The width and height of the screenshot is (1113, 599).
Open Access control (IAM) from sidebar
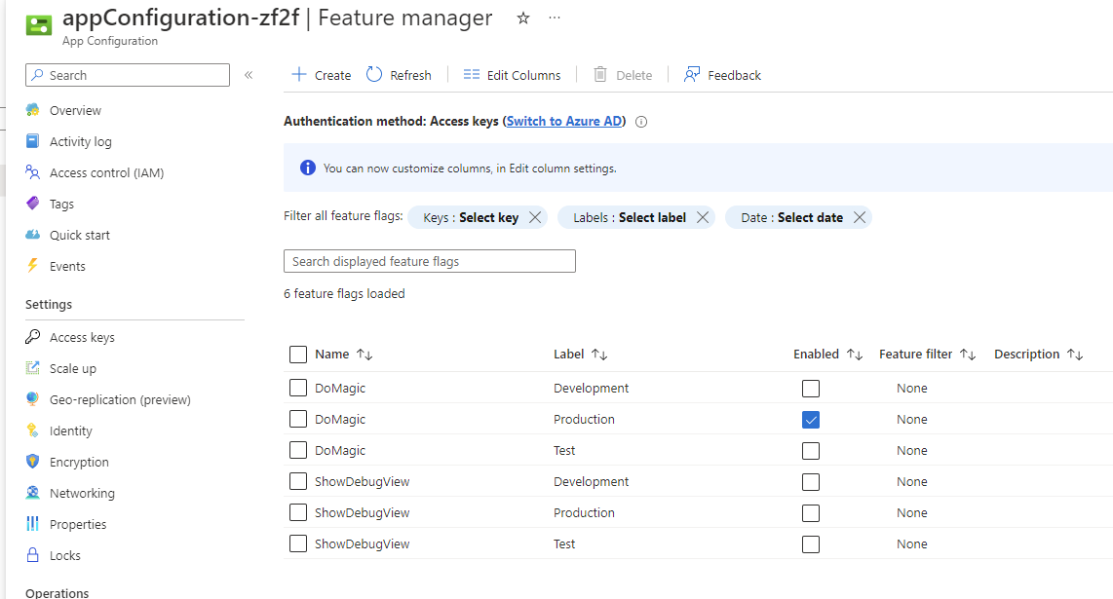(107, 172)
